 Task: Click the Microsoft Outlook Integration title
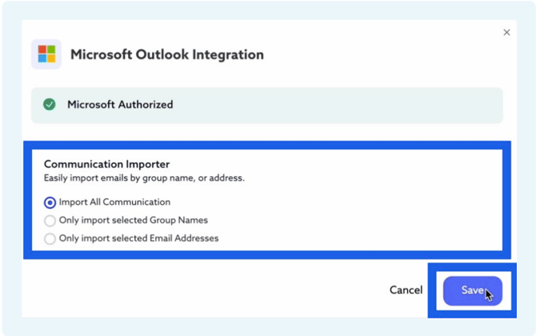coord(166,55)
